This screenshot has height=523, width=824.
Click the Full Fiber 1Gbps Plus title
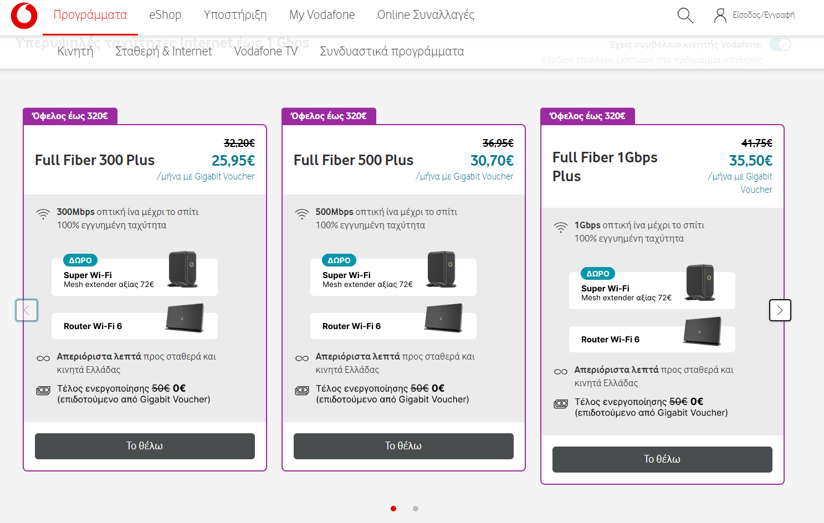(605, 167)
